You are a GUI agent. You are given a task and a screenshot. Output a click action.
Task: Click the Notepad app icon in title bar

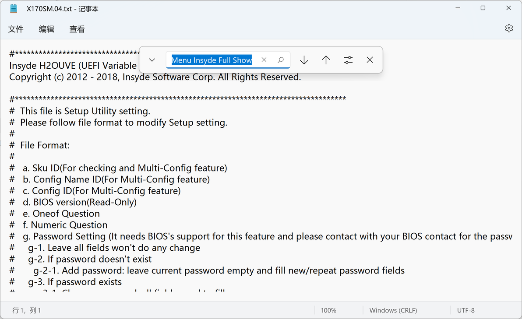pos(14,8)
